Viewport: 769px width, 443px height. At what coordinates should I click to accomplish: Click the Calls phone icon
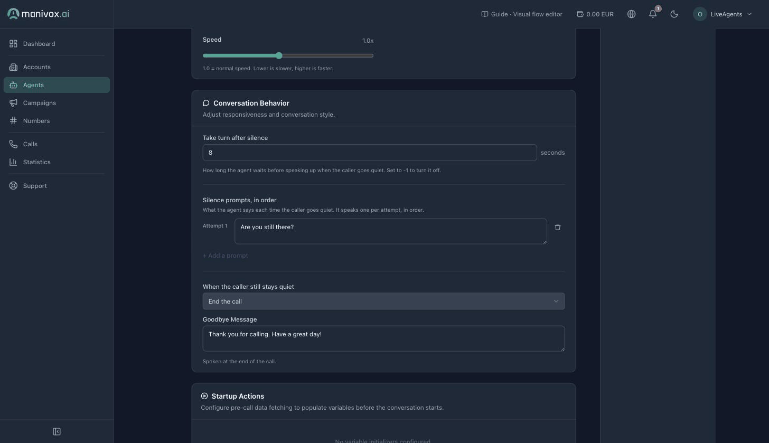[13, 144]
